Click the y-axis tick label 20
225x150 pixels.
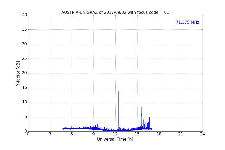click(24, 73)
